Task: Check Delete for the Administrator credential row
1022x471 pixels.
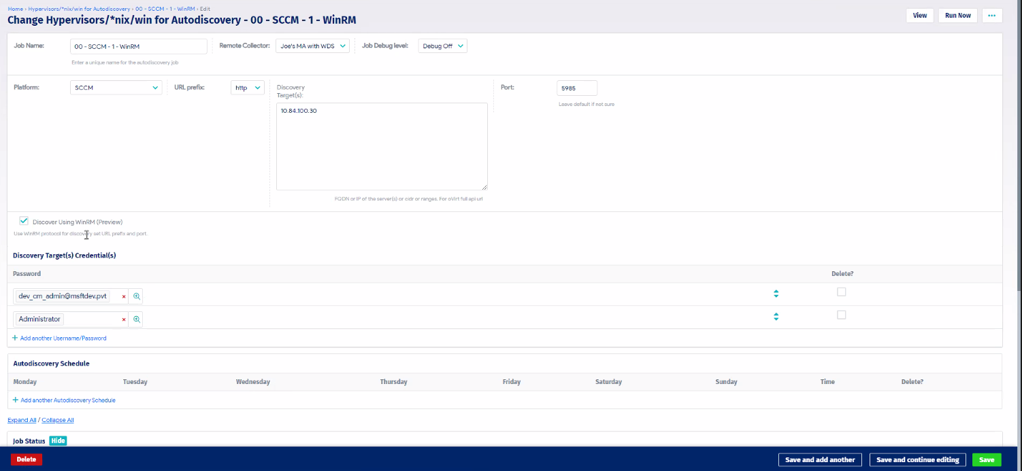Action: coord(842,314)
